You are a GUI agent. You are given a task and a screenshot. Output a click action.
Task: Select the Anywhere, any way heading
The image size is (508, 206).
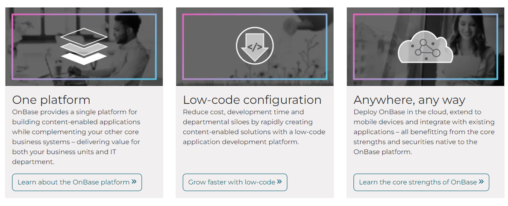click(409, 100)
